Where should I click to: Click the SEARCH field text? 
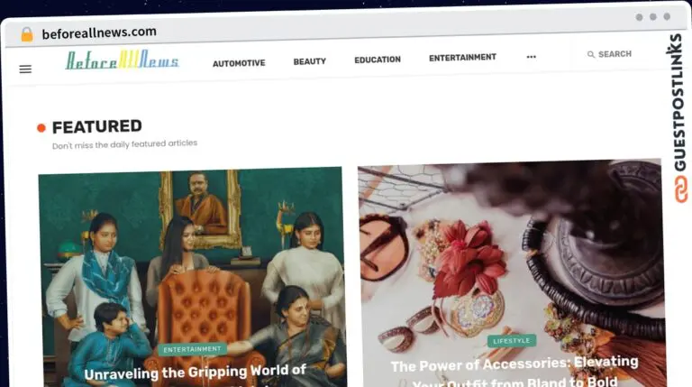click(615, 54)
